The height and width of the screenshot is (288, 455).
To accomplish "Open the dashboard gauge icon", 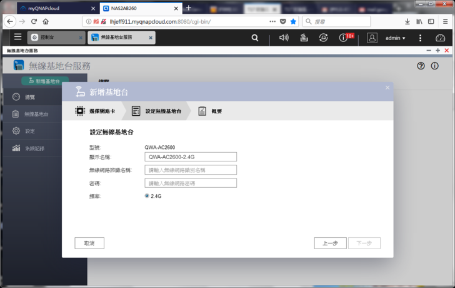I will 440,38.
